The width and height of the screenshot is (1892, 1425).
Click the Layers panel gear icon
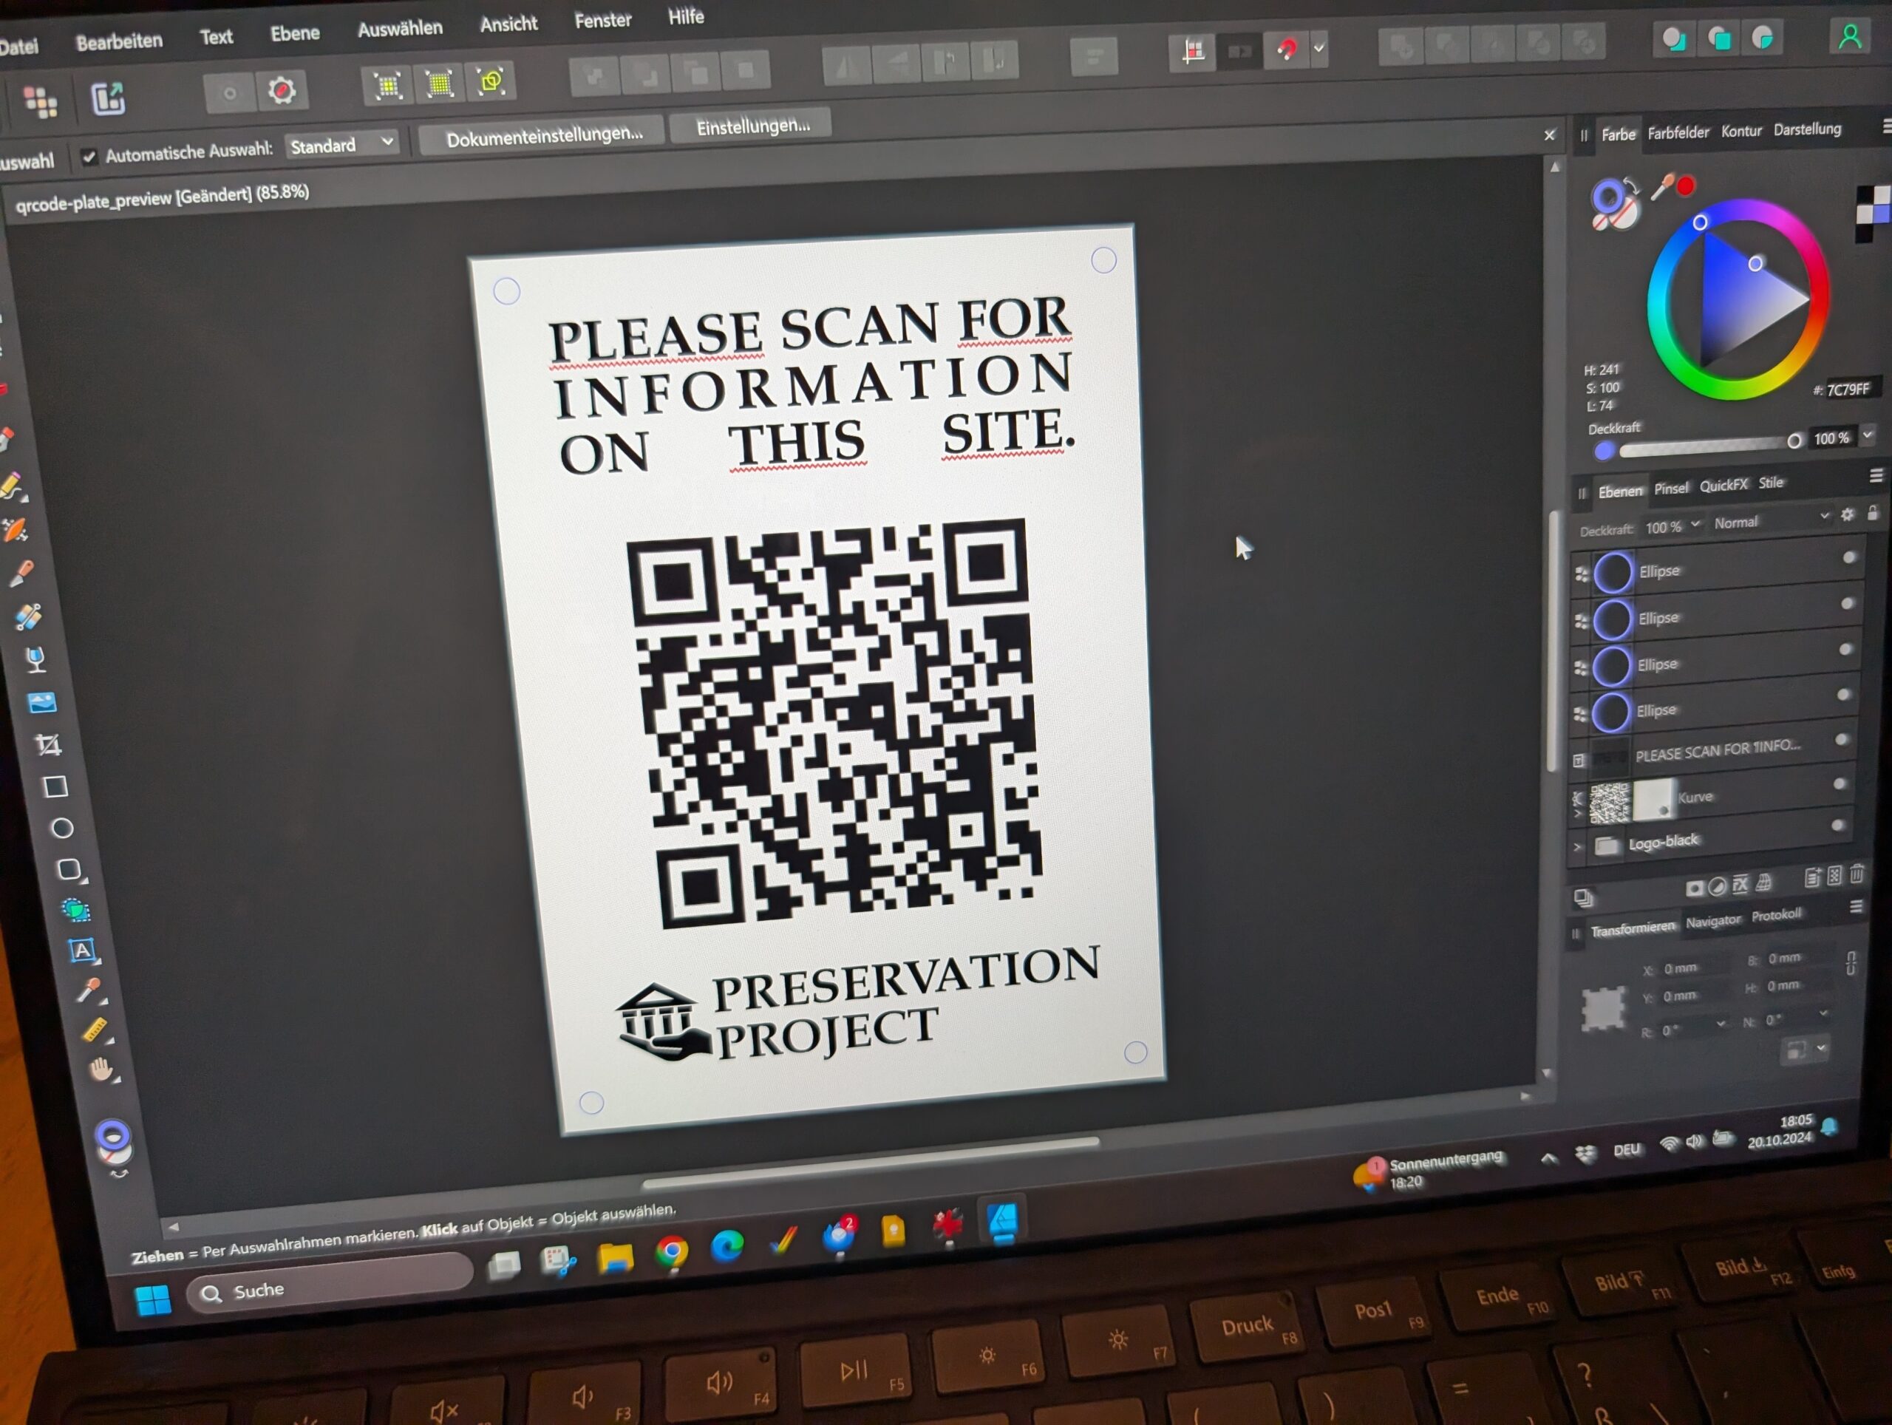click(1848, 514)
